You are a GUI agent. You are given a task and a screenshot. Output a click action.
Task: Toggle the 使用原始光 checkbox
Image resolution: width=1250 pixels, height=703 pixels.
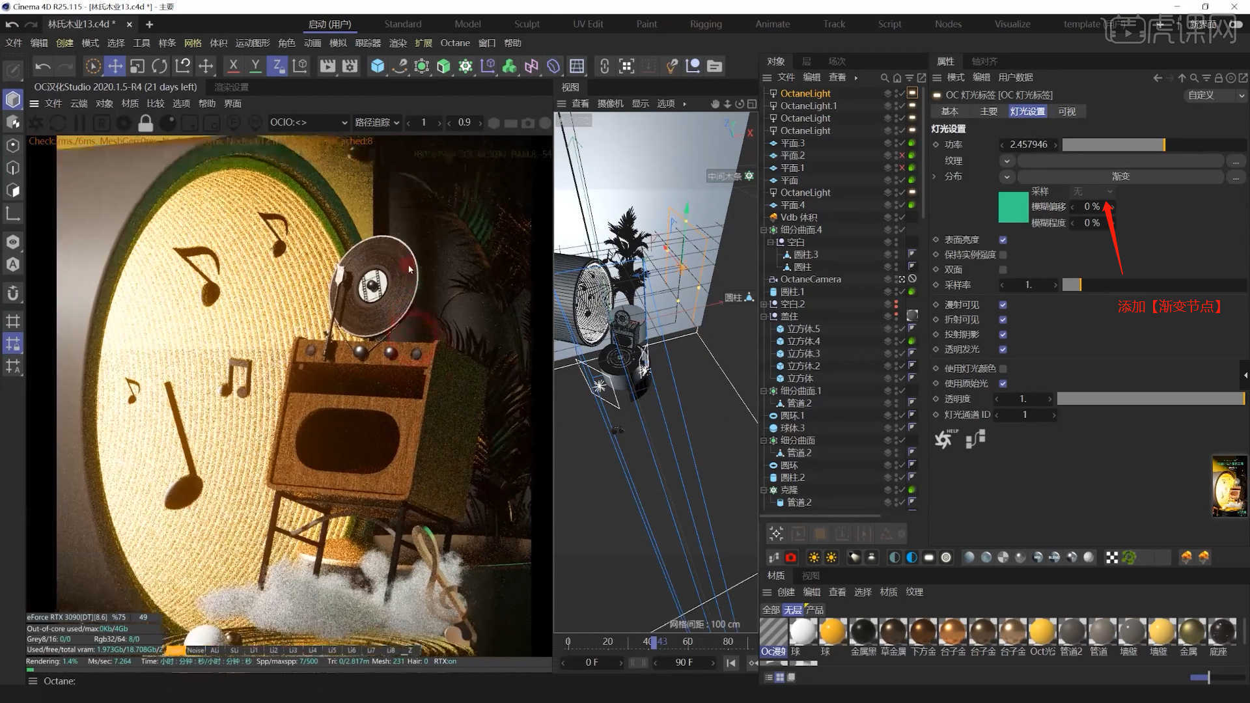click(1003, 383)
